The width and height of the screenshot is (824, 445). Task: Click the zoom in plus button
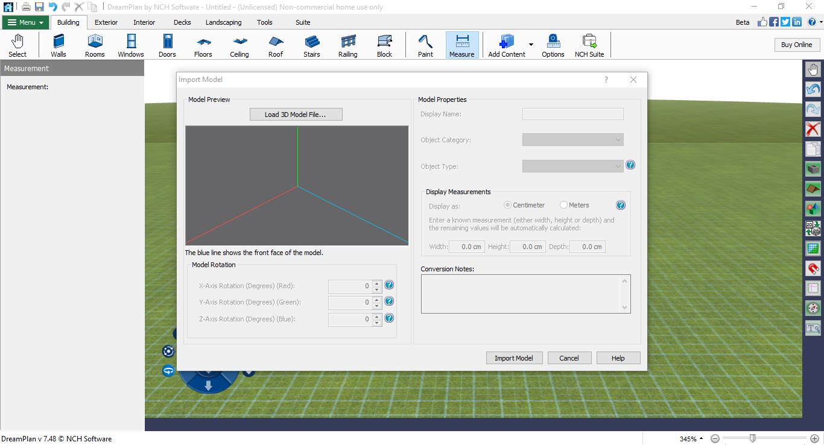pyautogui.click(x=816, y=438)
